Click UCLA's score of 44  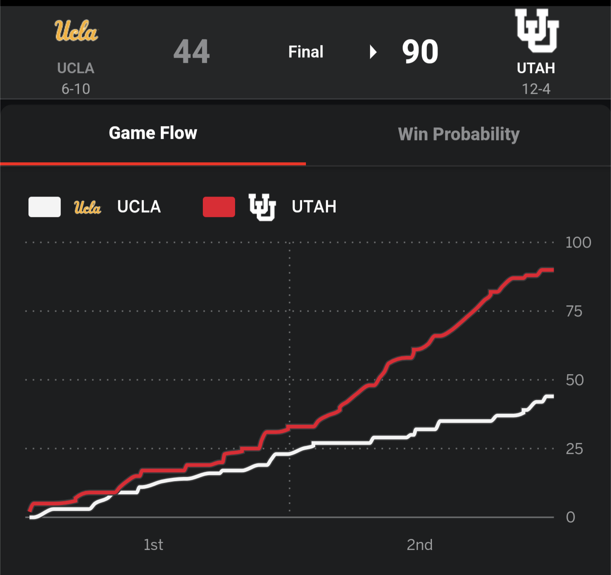[x=191, y=52]
